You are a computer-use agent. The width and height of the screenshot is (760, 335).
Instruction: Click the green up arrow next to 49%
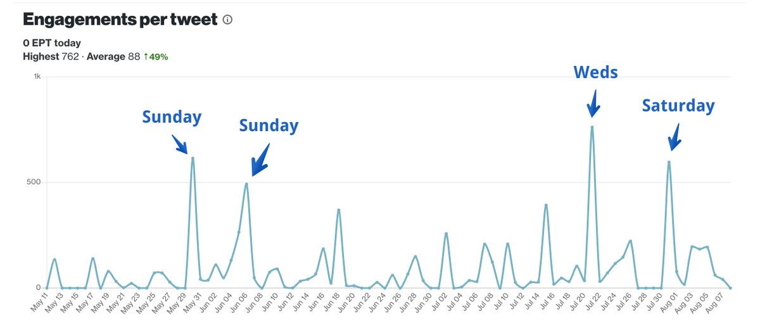coord(144,57)
